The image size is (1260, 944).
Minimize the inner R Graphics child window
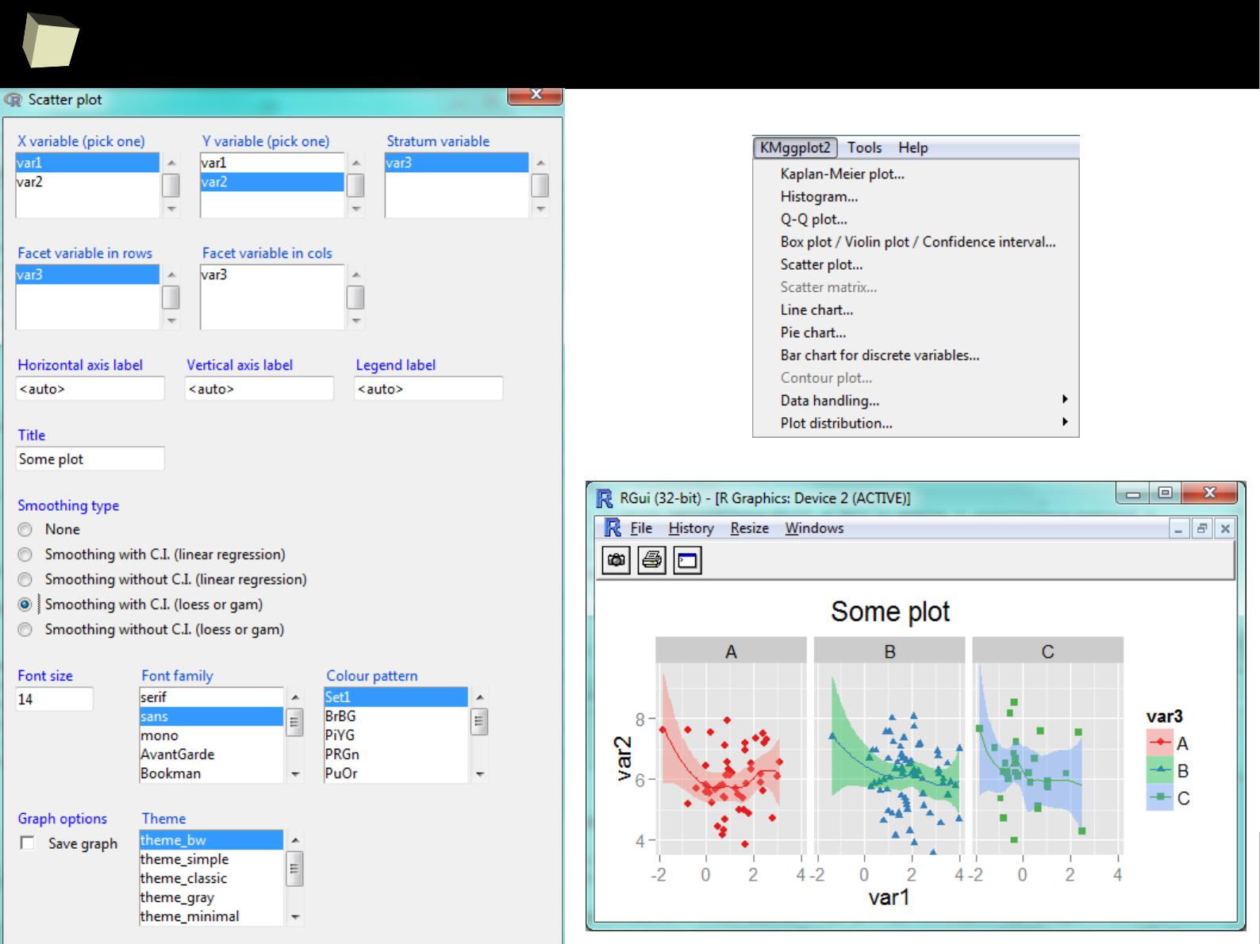[x=1179, y=528]
